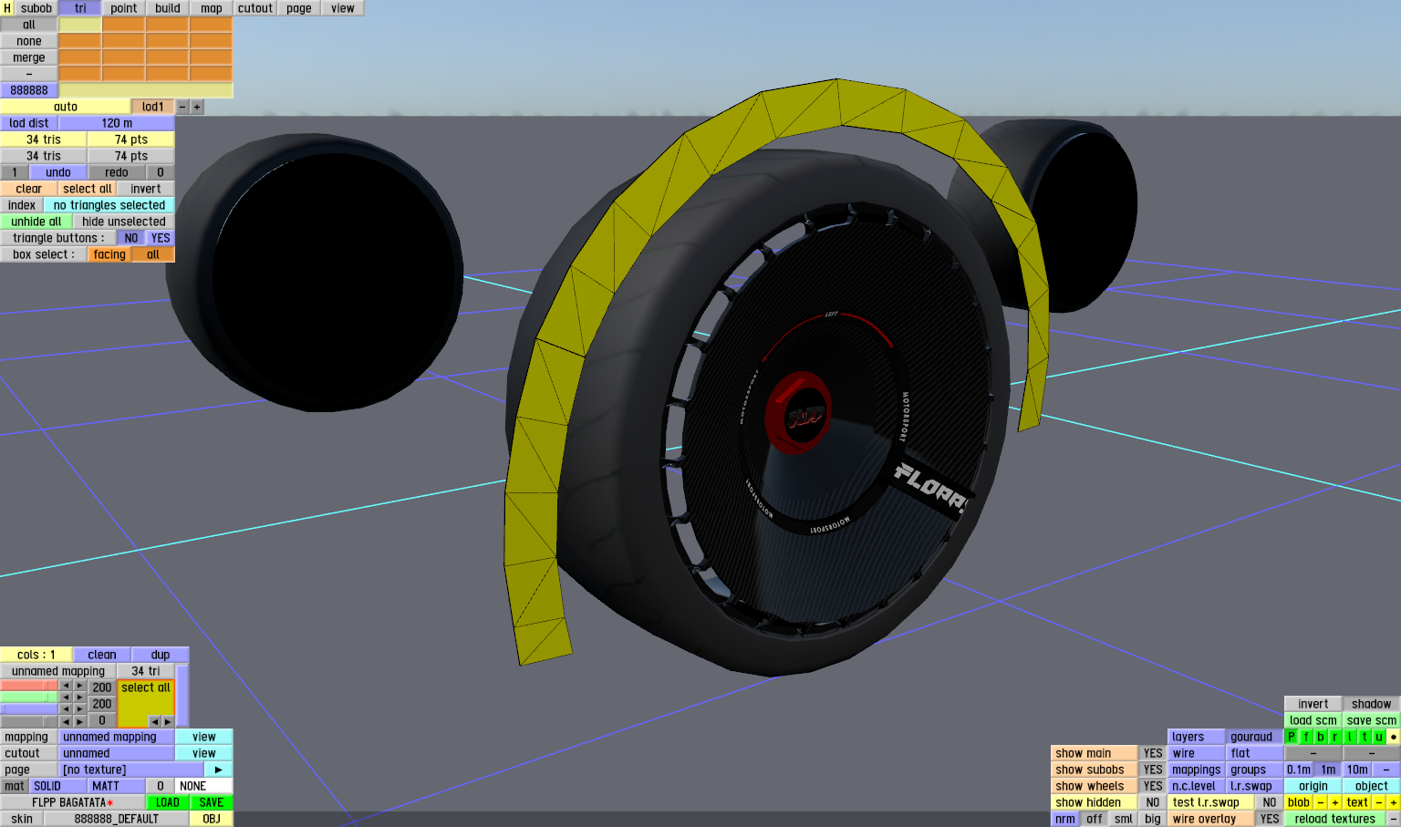Switch to the subob mode tab
This screenshot has height=827, width=1401.
click(36, 8)
